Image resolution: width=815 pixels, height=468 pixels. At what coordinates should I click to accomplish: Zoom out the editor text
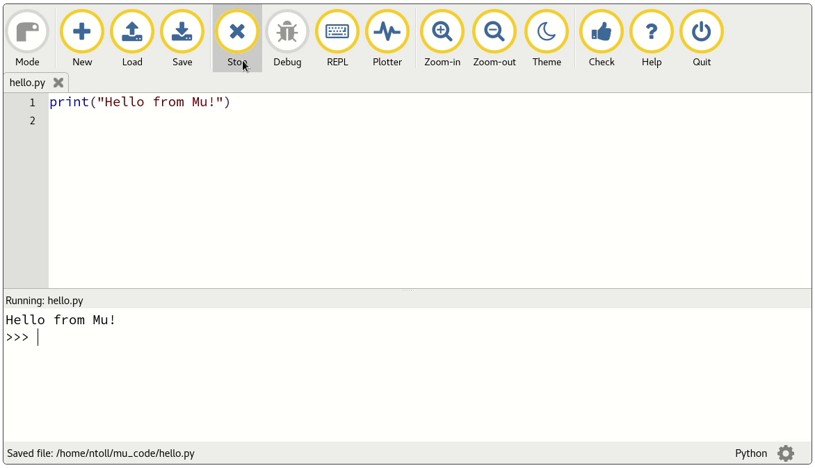(x=494, y=32)
